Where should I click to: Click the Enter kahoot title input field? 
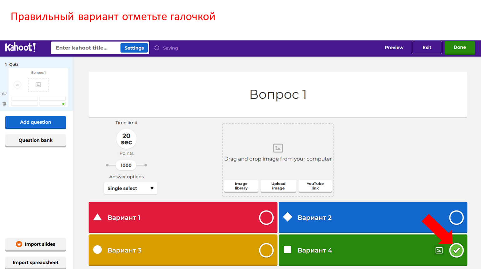click(x=85, y=48)
